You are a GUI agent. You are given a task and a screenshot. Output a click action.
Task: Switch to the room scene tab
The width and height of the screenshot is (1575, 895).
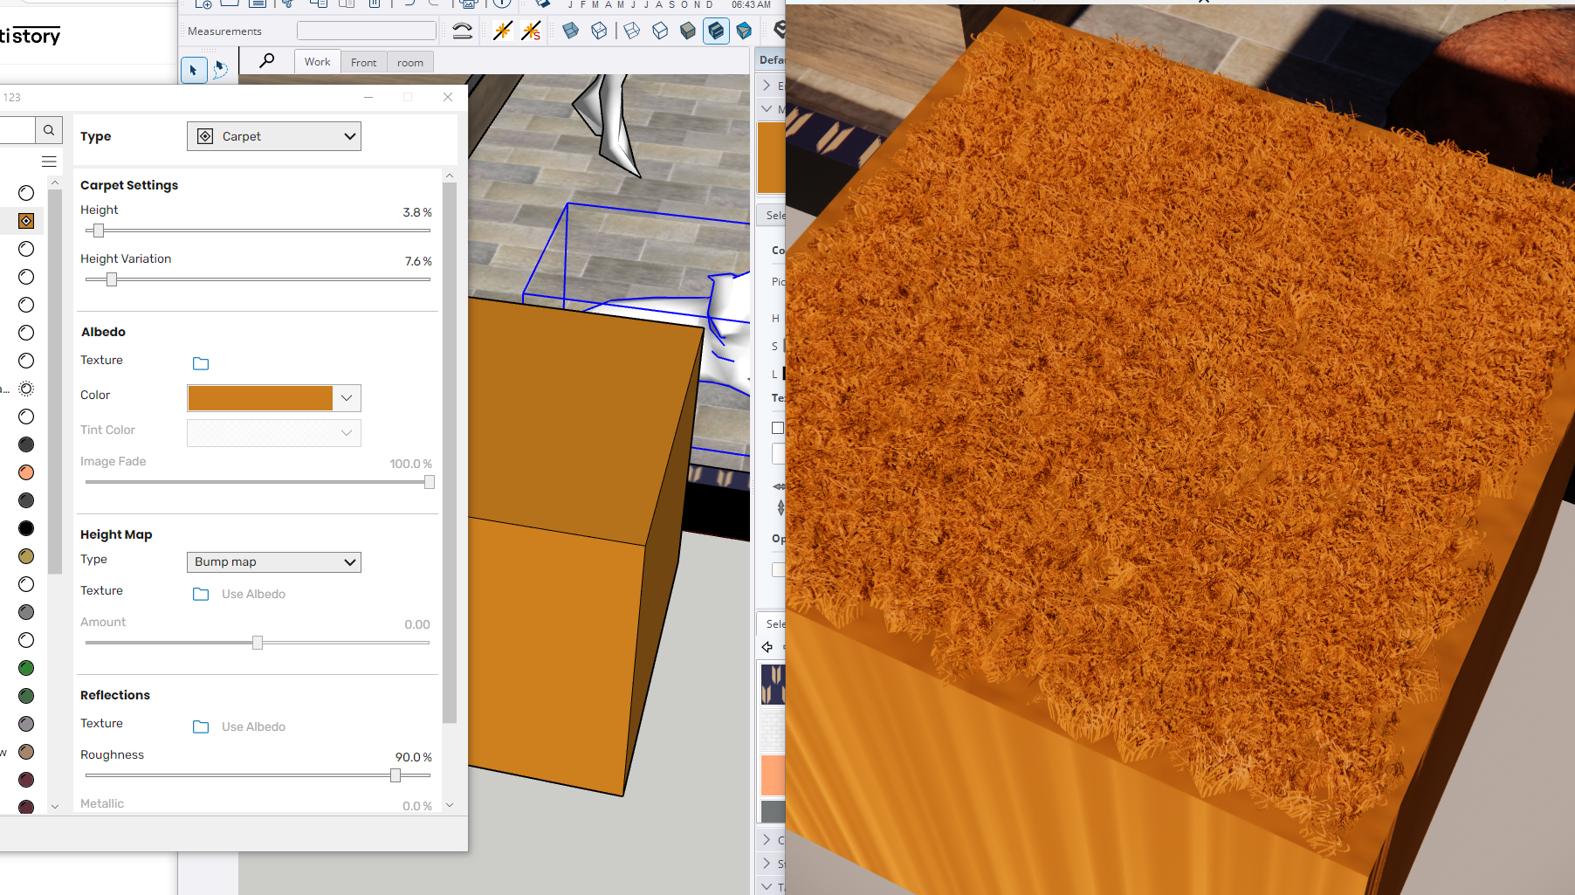[409, 63]
